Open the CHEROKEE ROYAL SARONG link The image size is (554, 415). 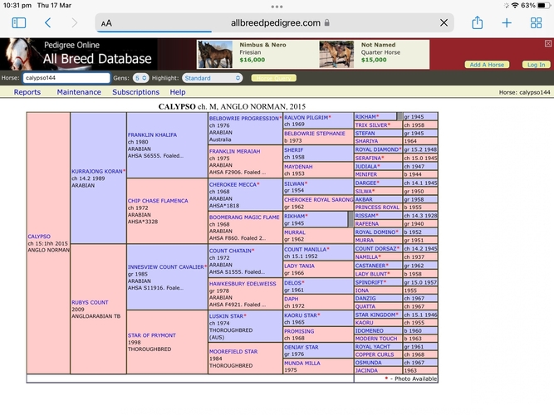point(318,199)
